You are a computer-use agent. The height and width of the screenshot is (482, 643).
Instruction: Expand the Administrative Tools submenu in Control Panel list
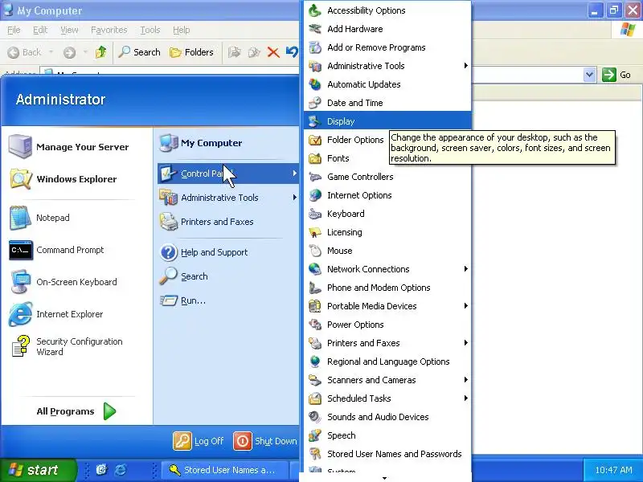click(466, 66)
